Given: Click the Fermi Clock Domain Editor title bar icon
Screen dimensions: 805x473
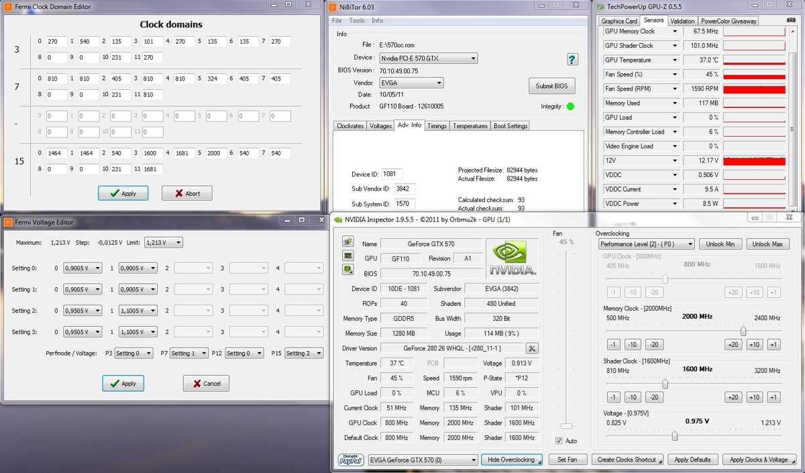Looking at the screenshot, I should click(x=7, y=7).
